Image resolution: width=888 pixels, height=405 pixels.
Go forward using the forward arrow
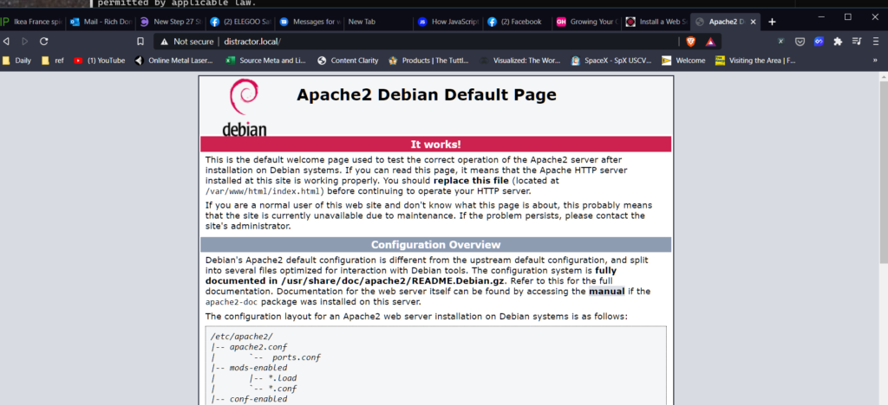[x=25, y=42]
